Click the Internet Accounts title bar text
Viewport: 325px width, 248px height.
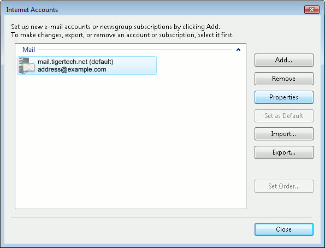coord(32,10)
